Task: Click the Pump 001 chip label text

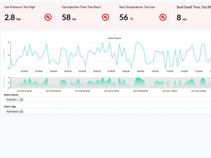Action: (12, 100)
